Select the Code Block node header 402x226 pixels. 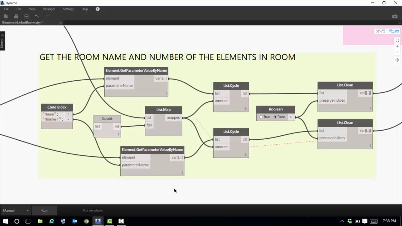[x=57, y=107]
